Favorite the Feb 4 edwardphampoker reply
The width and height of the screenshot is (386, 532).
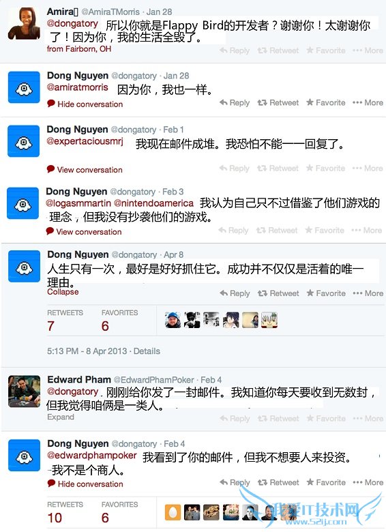click(326, 482)
